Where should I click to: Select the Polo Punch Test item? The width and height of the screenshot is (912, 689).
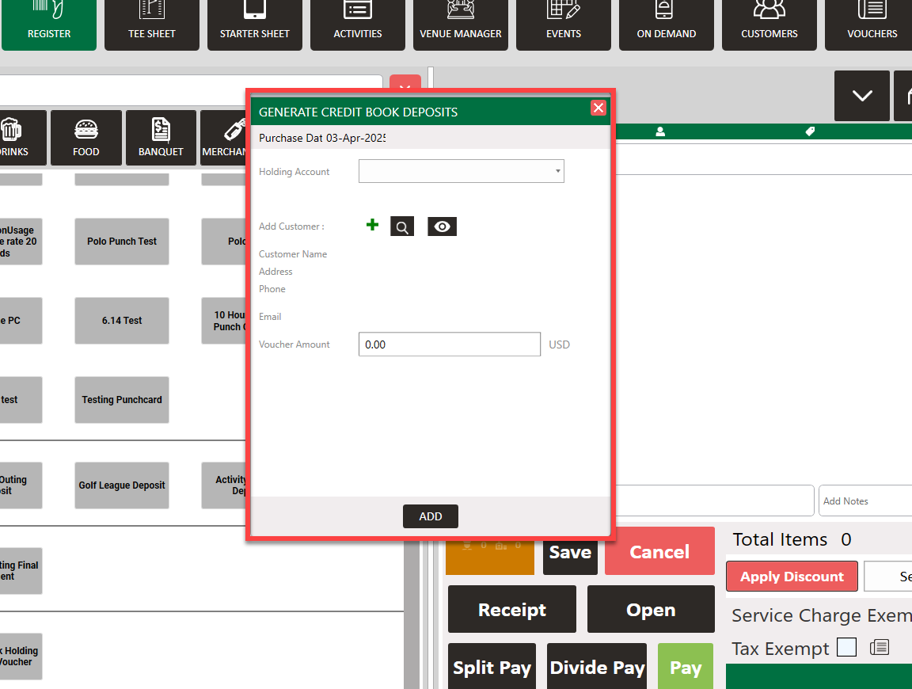(122, 242)
